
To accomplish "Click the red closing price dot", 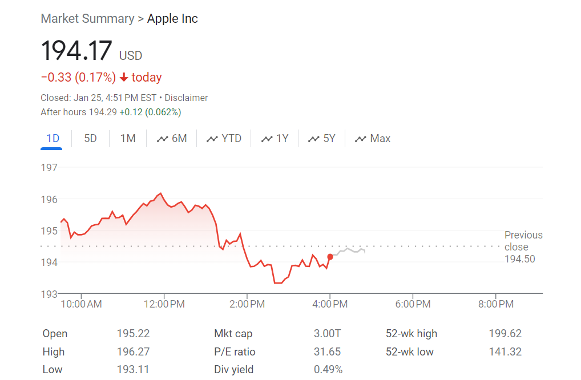I will pos(330,257).
